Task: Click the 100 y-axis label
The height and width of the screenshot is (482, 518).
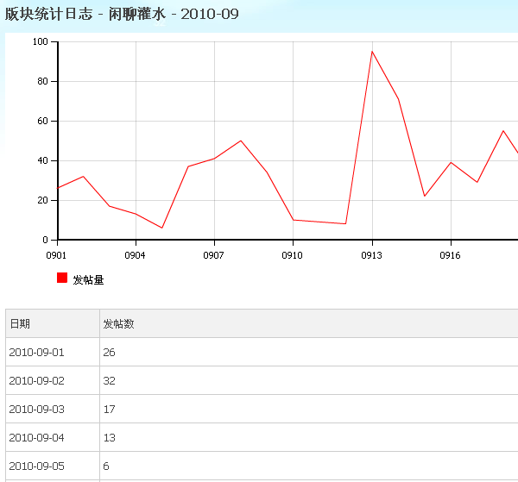Action: coord(40,41)
